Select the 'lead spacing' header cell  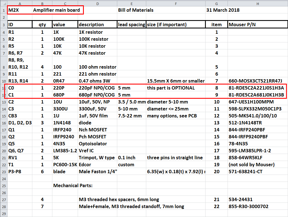pyautogui.click(x=131, y=25)
